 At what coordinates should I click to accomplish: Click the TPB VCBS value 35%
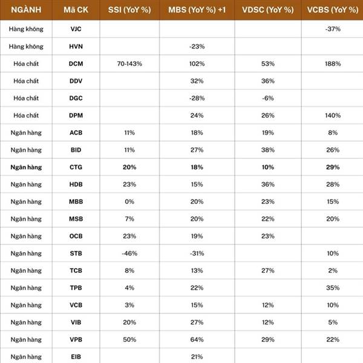333,288
